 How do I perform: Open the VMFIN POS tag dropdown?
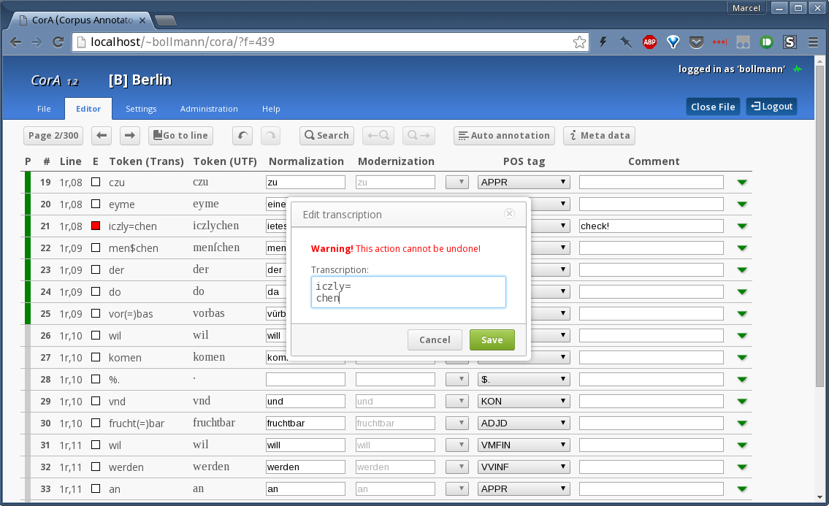524,445
